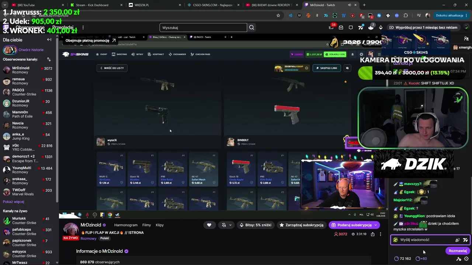Screen dimensions: 472x265
Task: Open the Harmonogram channel tab
Action: (126, 225)
